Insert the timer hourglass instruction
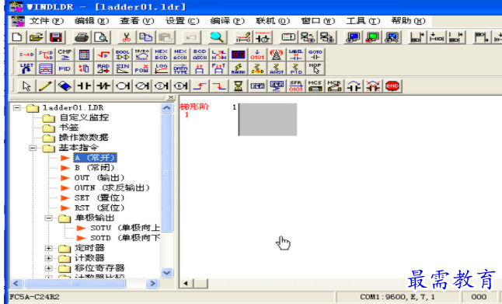Viewport: 502px width, 304px height. point(239,86)
